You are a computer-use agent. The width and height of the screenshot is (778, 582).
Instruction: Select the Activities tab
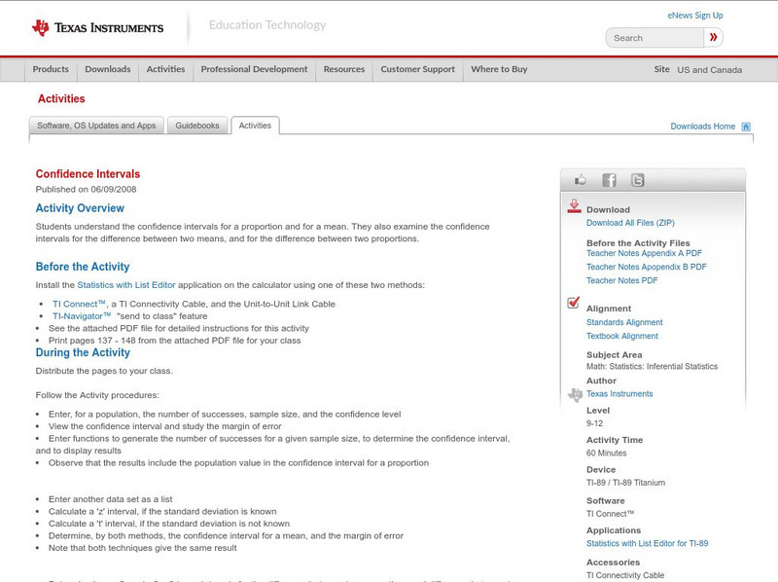click(255, 126)
